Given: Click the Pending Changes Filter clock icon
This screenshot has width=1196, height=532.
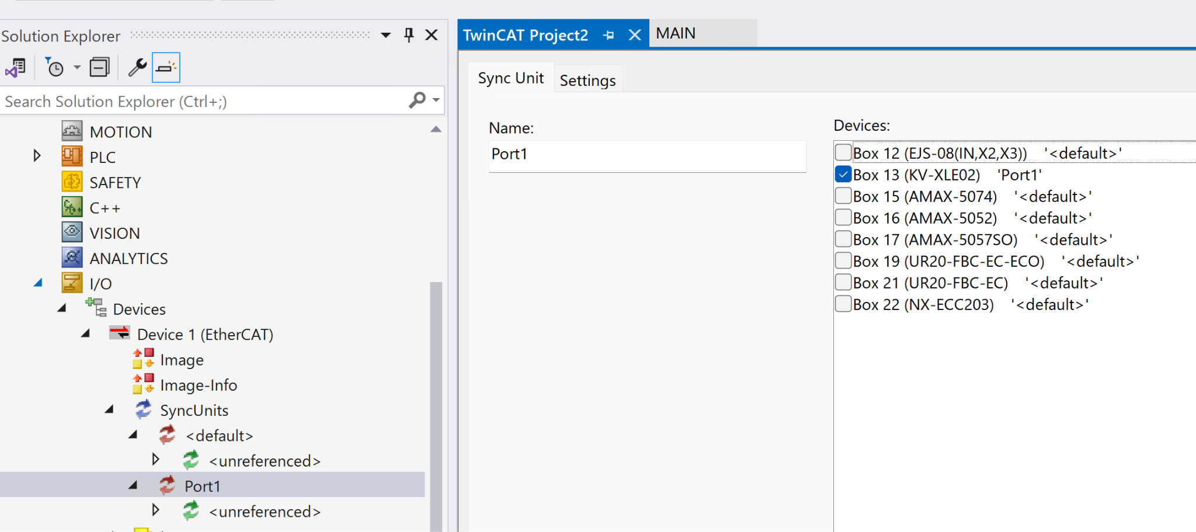Looking at the screenshot, I should (x=55, y=68).
